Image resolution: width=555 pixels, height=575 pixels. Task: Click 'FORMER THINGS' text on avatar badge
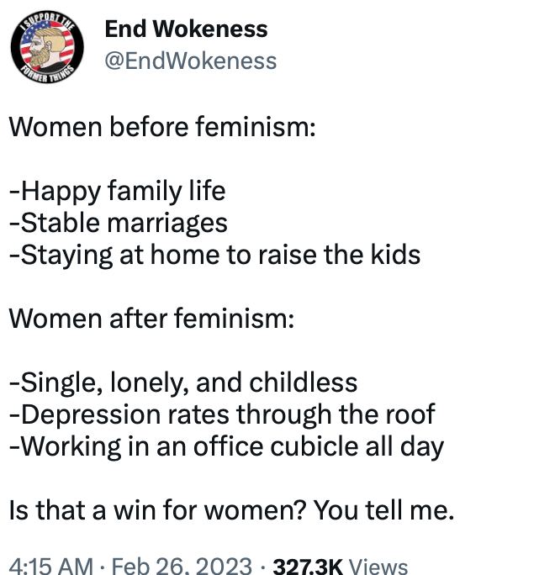[47, 75]
